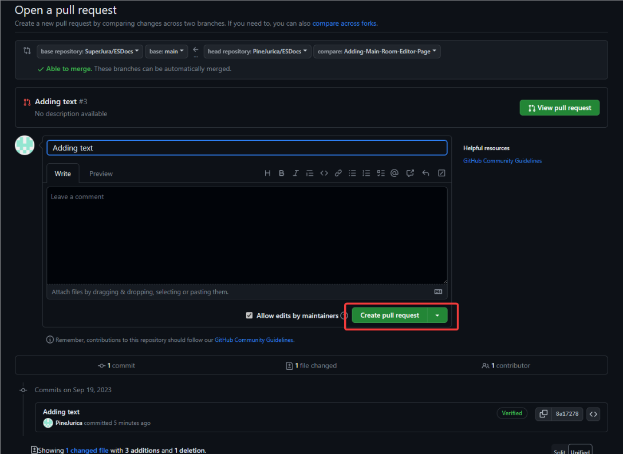Click into the Leave a comment text area
623x454 pixels.
247,235
